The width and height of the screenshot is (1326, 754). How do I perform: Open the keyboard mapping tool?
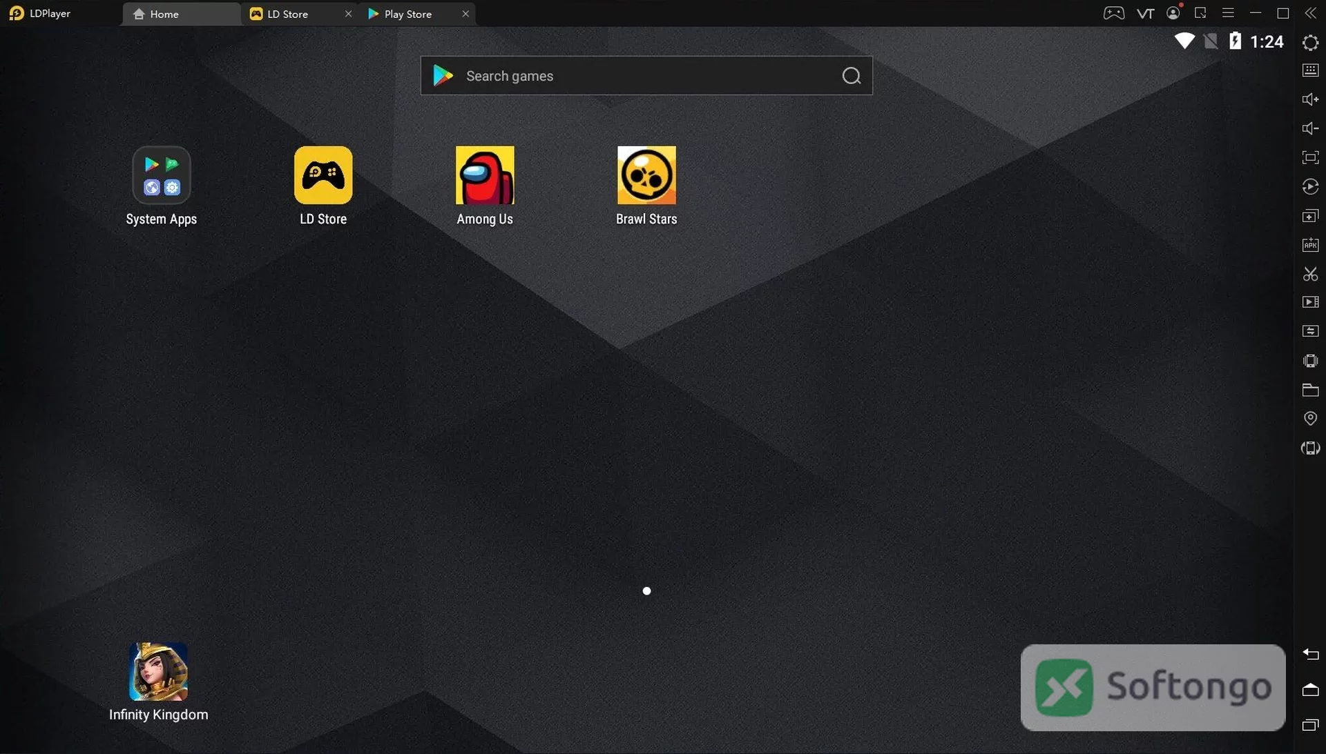1310,70
